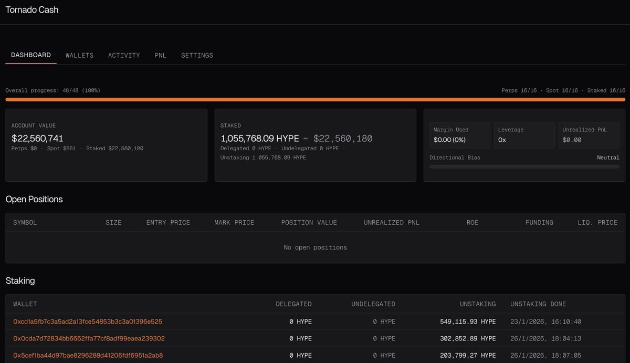This screenshot has width=630, height=363.
Task: Click the No open positions message
Action: coord(315,247)
